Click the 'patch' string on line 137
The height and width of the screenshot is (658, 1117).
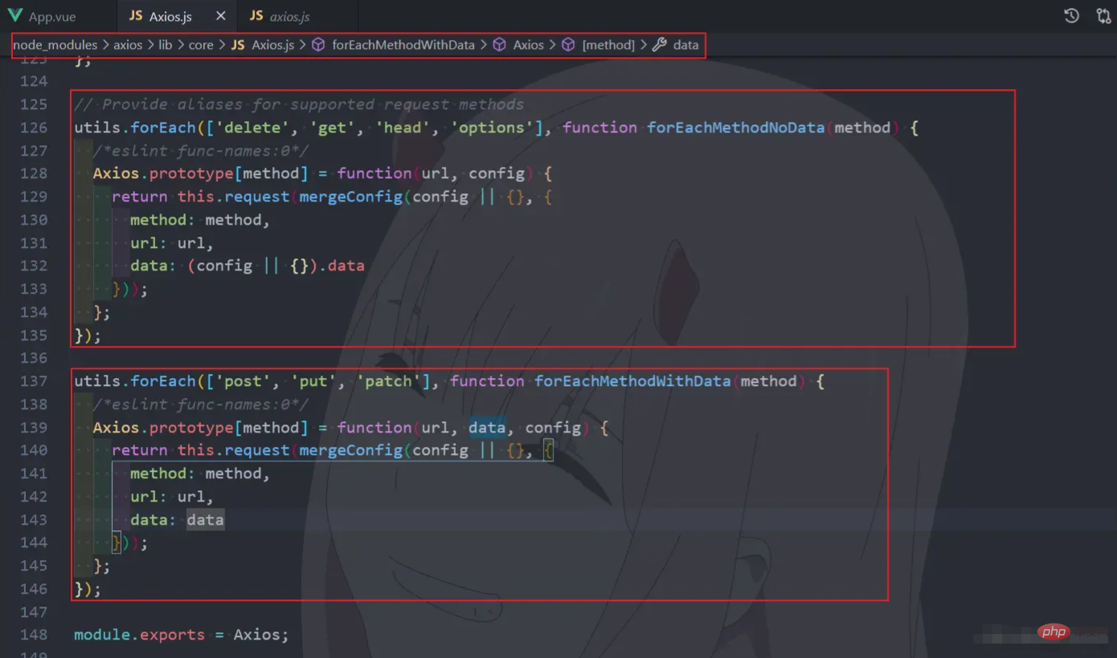click(x=390, y=381)
